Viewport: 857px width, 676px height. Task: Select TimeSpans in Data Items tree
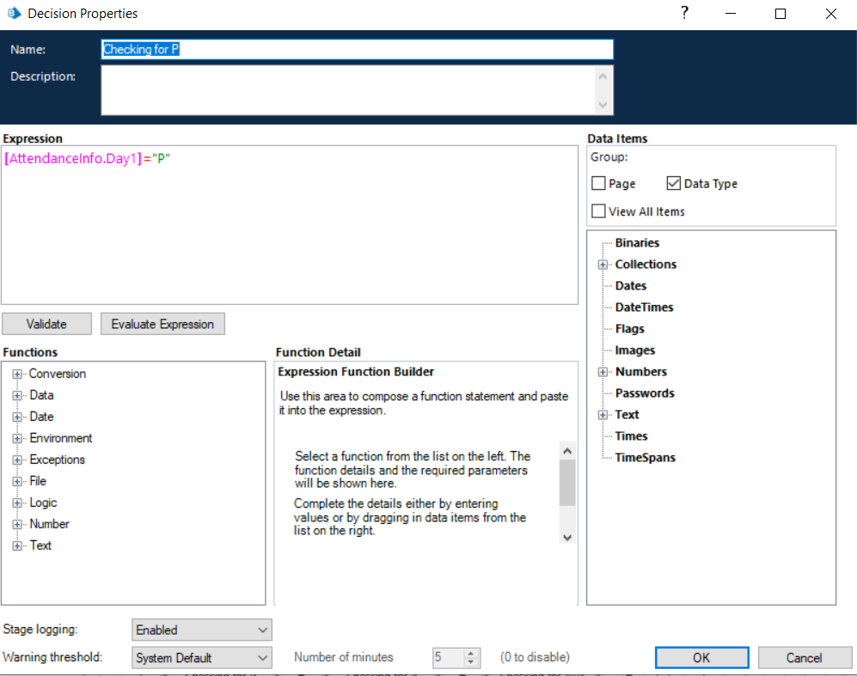point(646,458)
